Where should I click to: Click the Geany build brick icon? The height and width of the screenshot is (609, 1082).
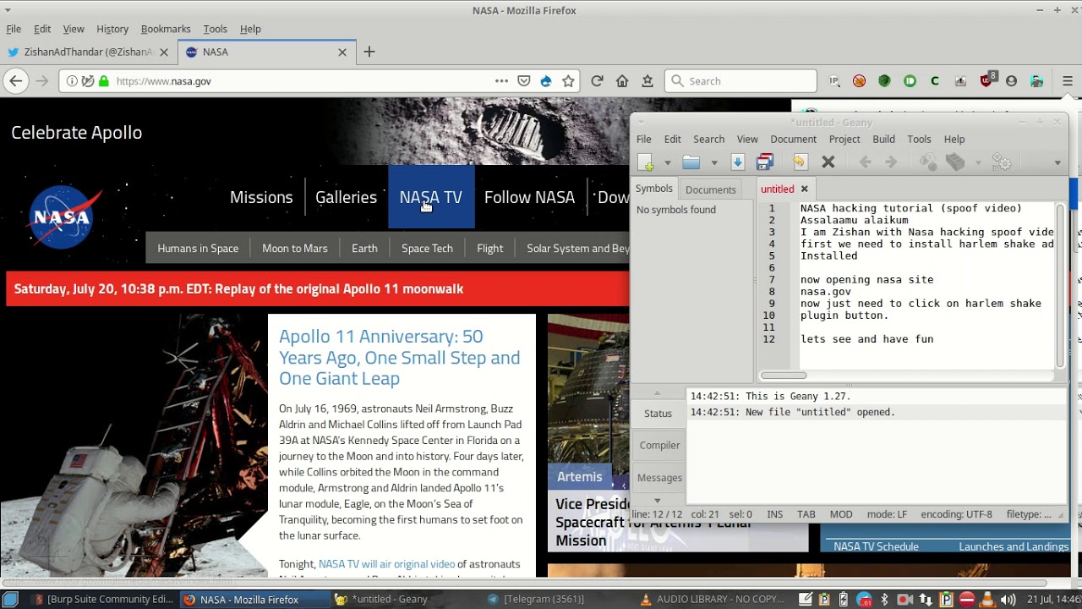[x=955, y=162]
